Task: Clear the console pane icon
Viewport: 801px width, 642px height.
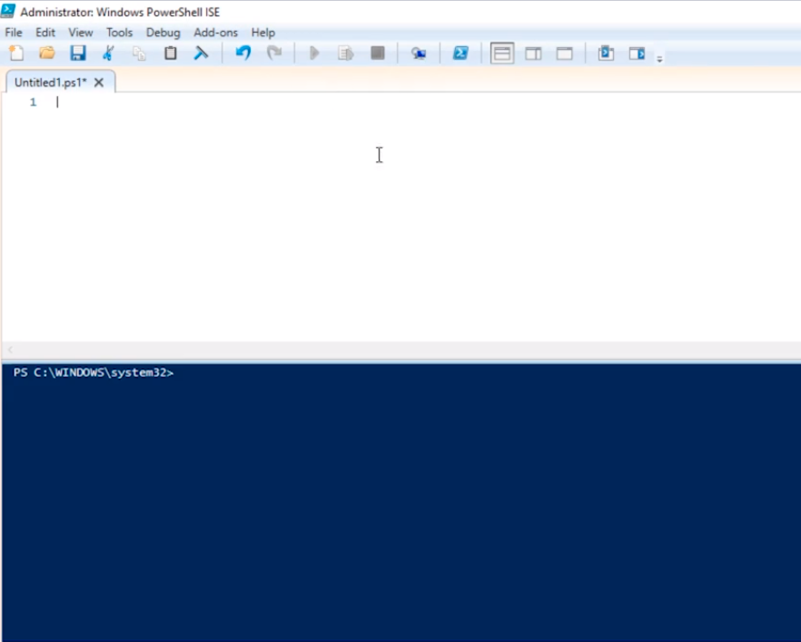Action: pyautogui.click(x=201, y=53)
